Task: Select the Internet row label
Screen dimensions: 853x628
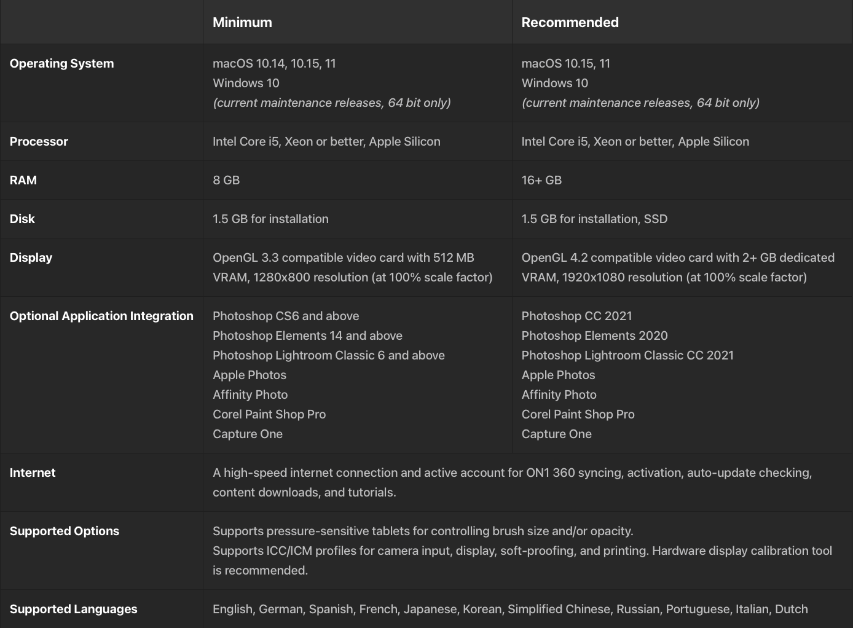Action: coord(33,473)
